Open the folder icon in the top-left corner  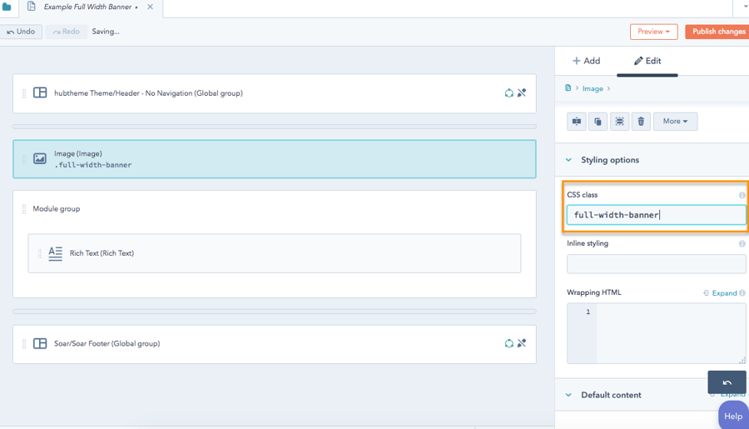[7, 7]
